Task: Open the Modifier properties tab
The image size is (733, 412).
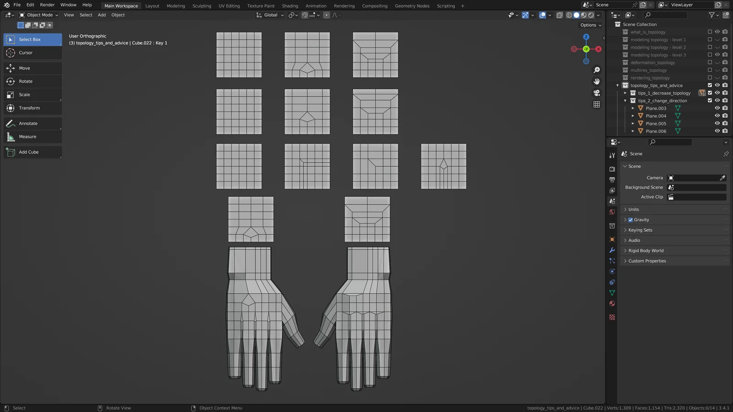Action: point(612,250)
